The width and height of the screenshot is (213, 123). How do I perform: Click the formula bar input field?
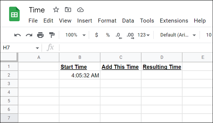[136, 48]
